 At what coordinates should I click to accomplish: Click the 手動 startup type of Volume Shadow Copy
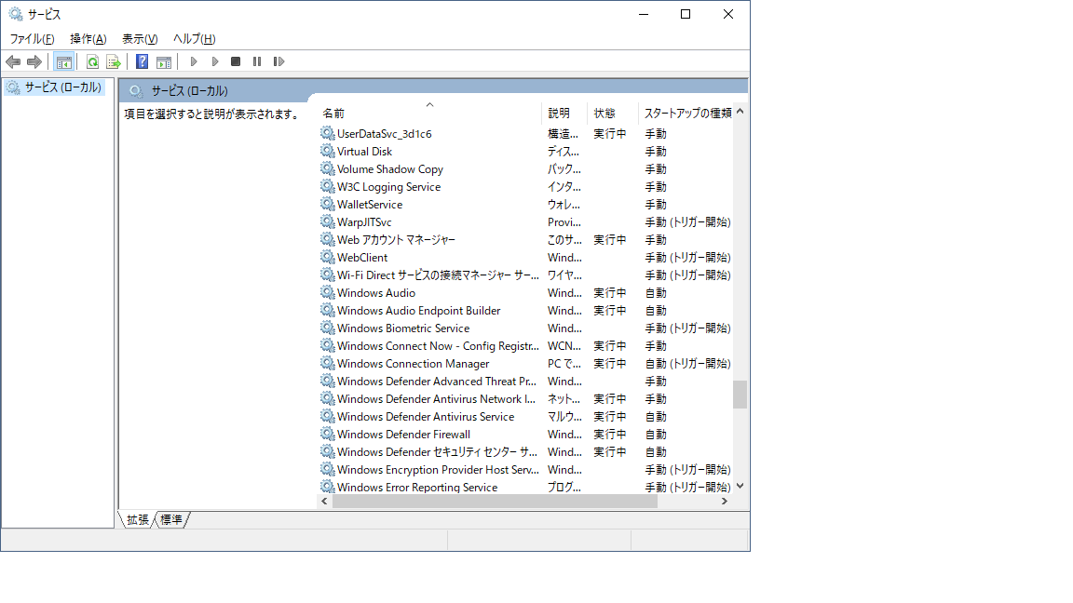click(656, 168)
